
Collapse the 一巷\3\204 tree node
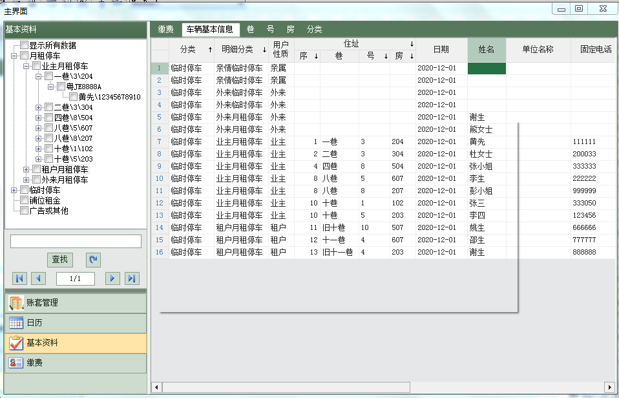point(38,76)
